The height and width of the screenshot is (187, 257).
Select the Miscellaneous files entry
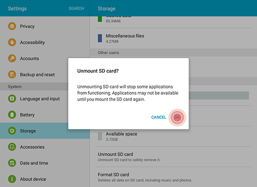point(173,38)
